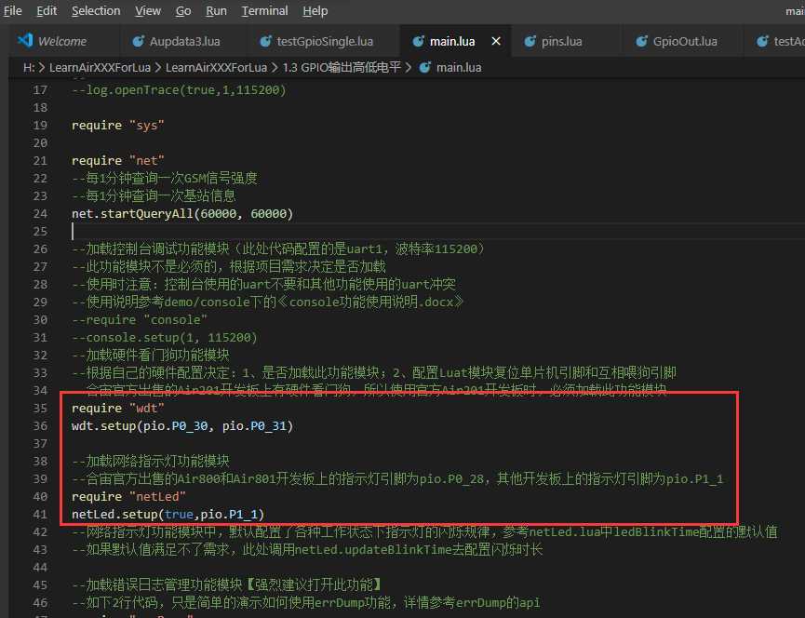The width and height of the screenshot is (805, 618).
Task: Click the Lua file icon on GpioOut.lua tab
Action: [x=642, y=41]
